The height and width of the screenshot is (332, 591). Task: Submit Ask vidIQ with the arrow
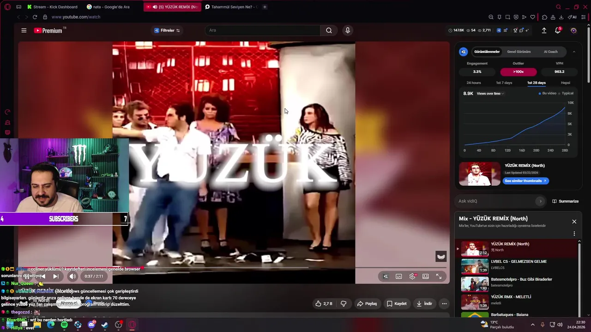(x=540, y=201)
